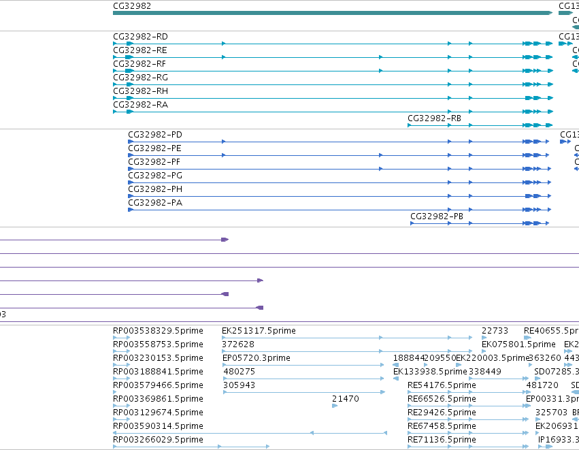Select protein label CG32982-PD

(155, 135)
